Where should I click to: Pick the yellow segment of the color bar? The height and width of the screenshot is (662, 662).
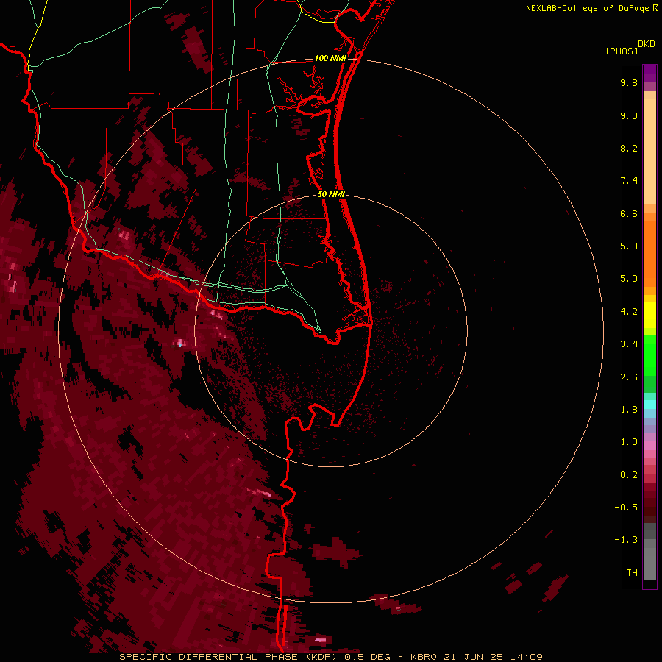coord(649,315)
